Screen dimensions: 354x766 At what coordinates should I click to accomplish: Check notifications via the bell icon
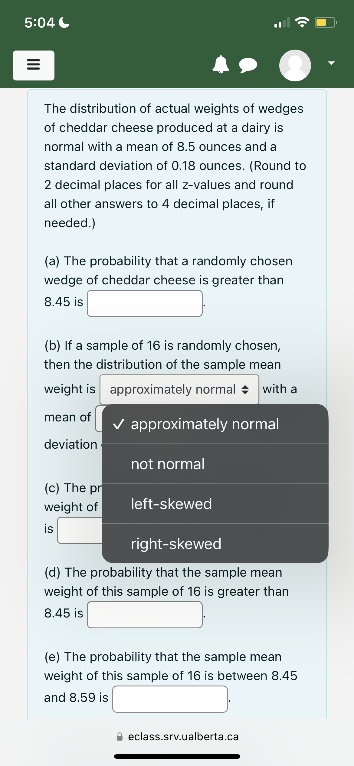221,65
